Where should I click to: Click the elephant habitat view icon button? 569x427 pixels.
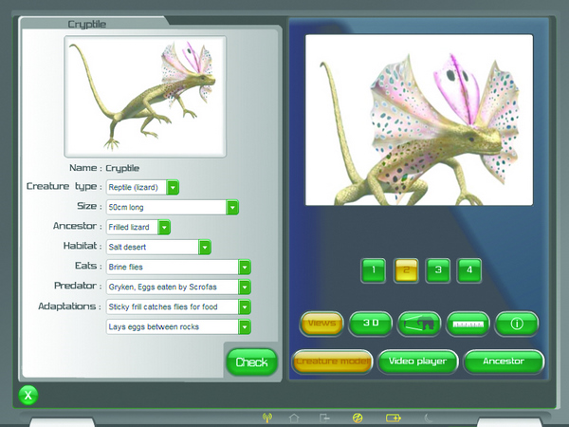point(418,324)
